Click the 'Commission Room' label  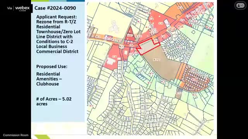pos(15,135)
